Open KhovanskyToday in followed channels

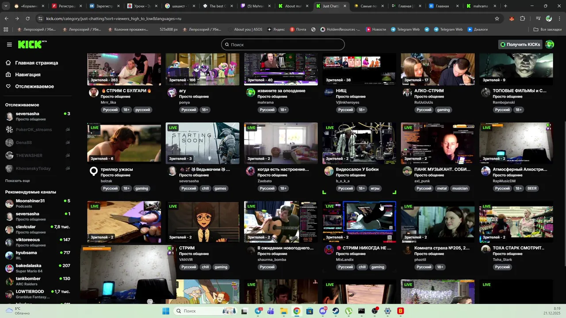(38, 168)
